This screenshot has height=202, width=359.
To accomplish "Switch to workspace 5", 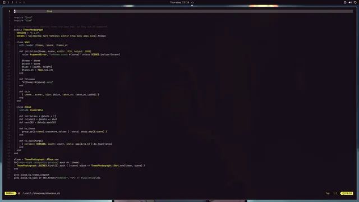I will pyautogui.click(x=24, y=2).
